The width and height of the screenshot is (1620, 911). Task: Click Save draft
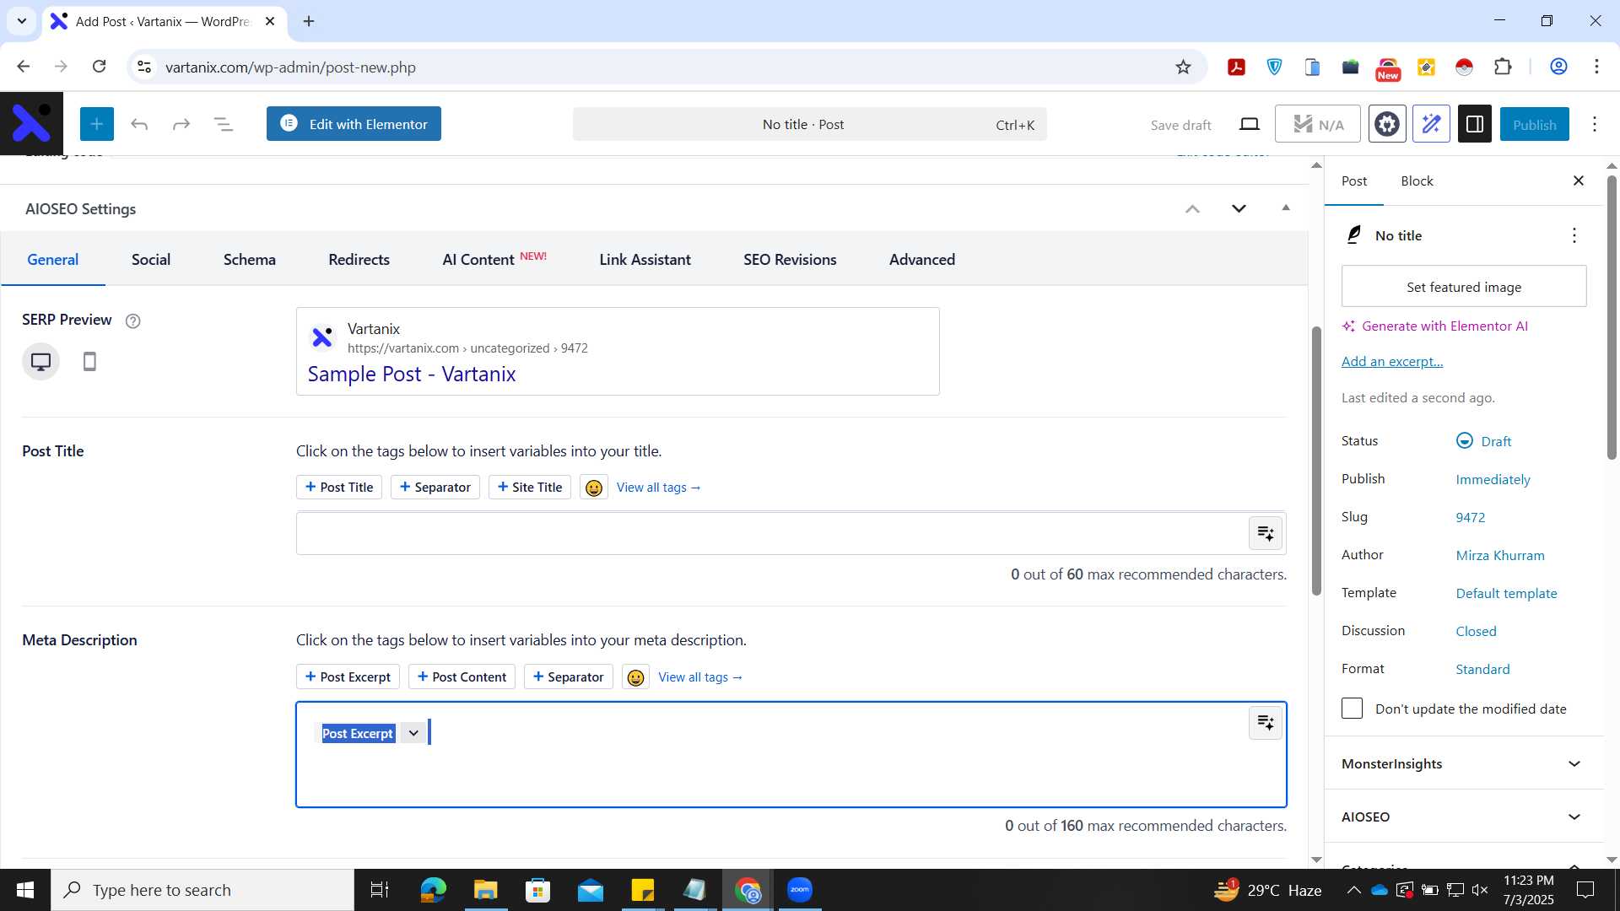click(x=1180, y=125)
